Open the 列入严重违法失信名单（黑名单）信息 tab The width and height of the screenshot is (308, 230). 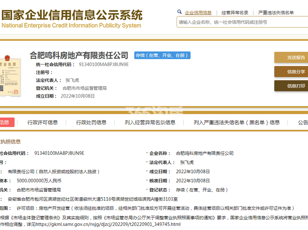[x=237, y=122]
